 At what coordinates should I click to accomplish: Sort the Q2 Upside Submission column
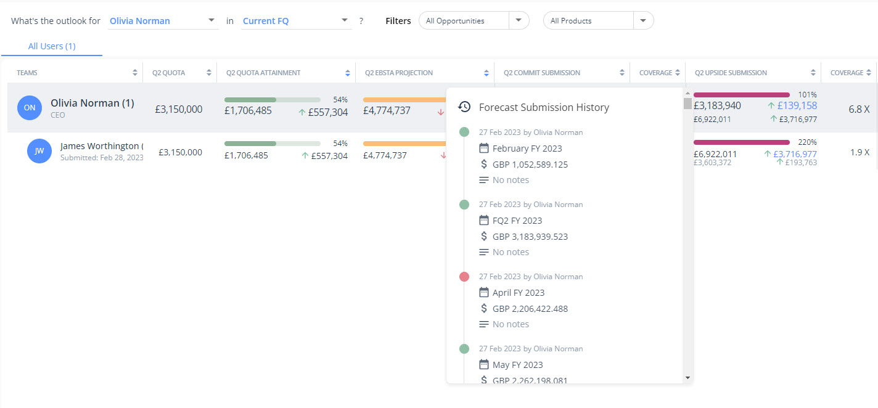tap(813, 73)
